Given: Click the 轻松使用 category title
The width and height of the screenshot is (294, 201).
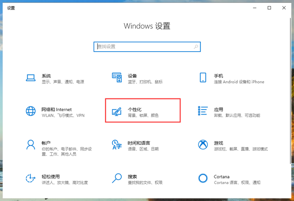Looking at the screenshot, I should 51,176.
